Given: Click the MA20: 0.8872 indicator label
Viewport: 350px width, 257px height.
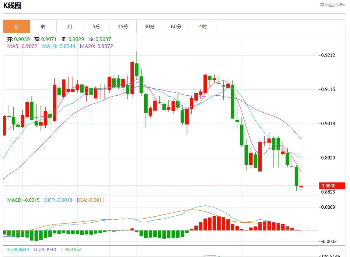Looking at the screenshot, I should point(96,46).
